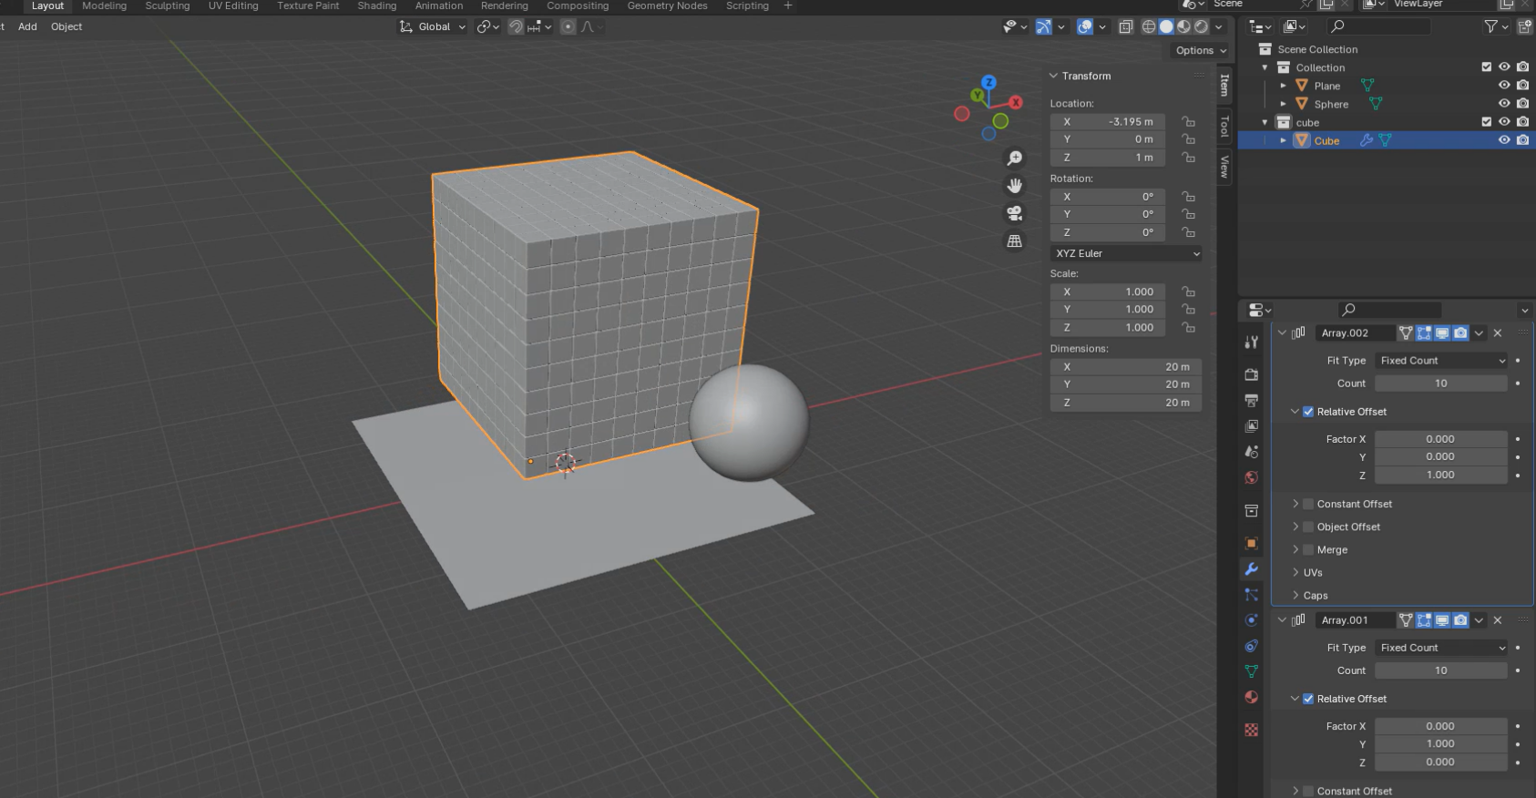Remove the Array.002 modifier

pos(1498,333)
